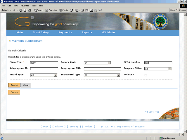187x140 pixels.
Task: Open the Privacy footer link
Action: pos(59,126)
